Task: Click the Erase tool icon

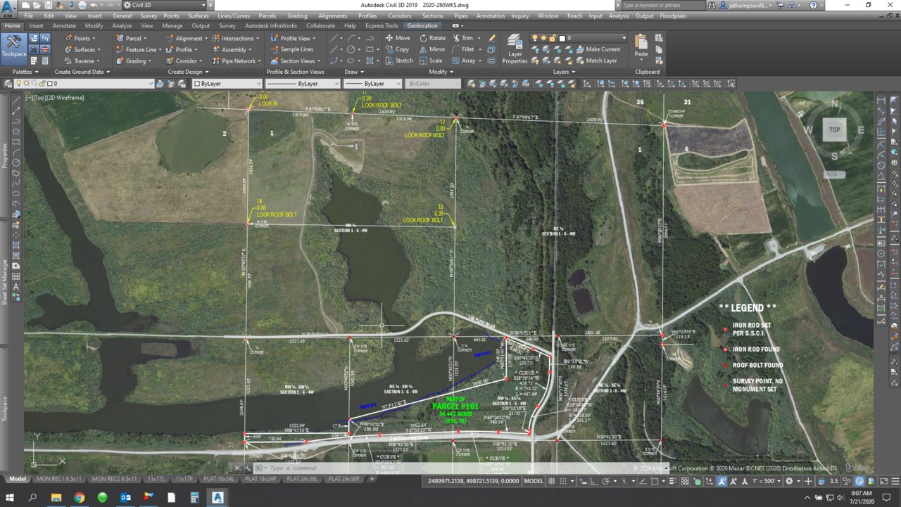Action: (x=492, y=38)
